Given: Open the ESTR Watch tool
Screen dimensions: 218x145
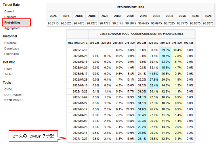Looking at the screenshot, I should [x=13, y=100].
